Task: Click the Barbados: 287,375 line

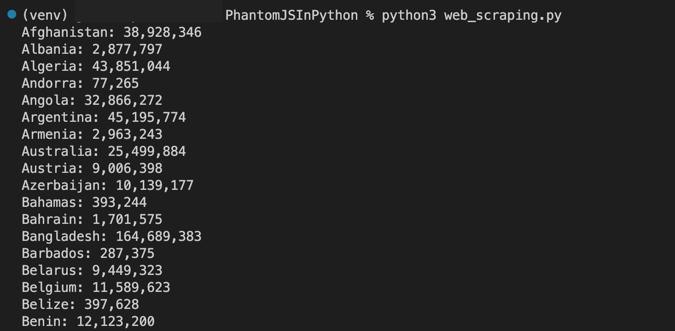Action: click(x=88, y=253)
